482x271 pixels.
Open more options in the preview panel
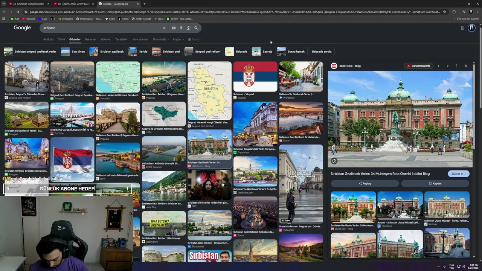click(x=457, y=66)
